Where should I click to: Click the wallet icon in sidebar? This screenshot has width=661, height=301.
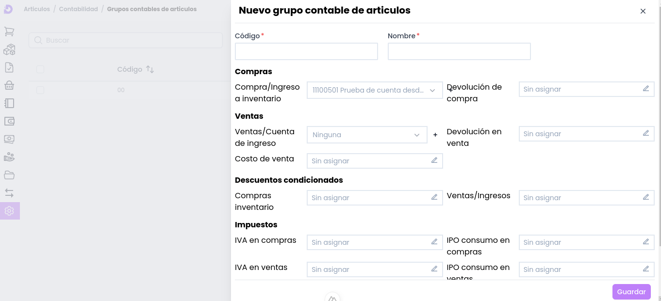9,121
